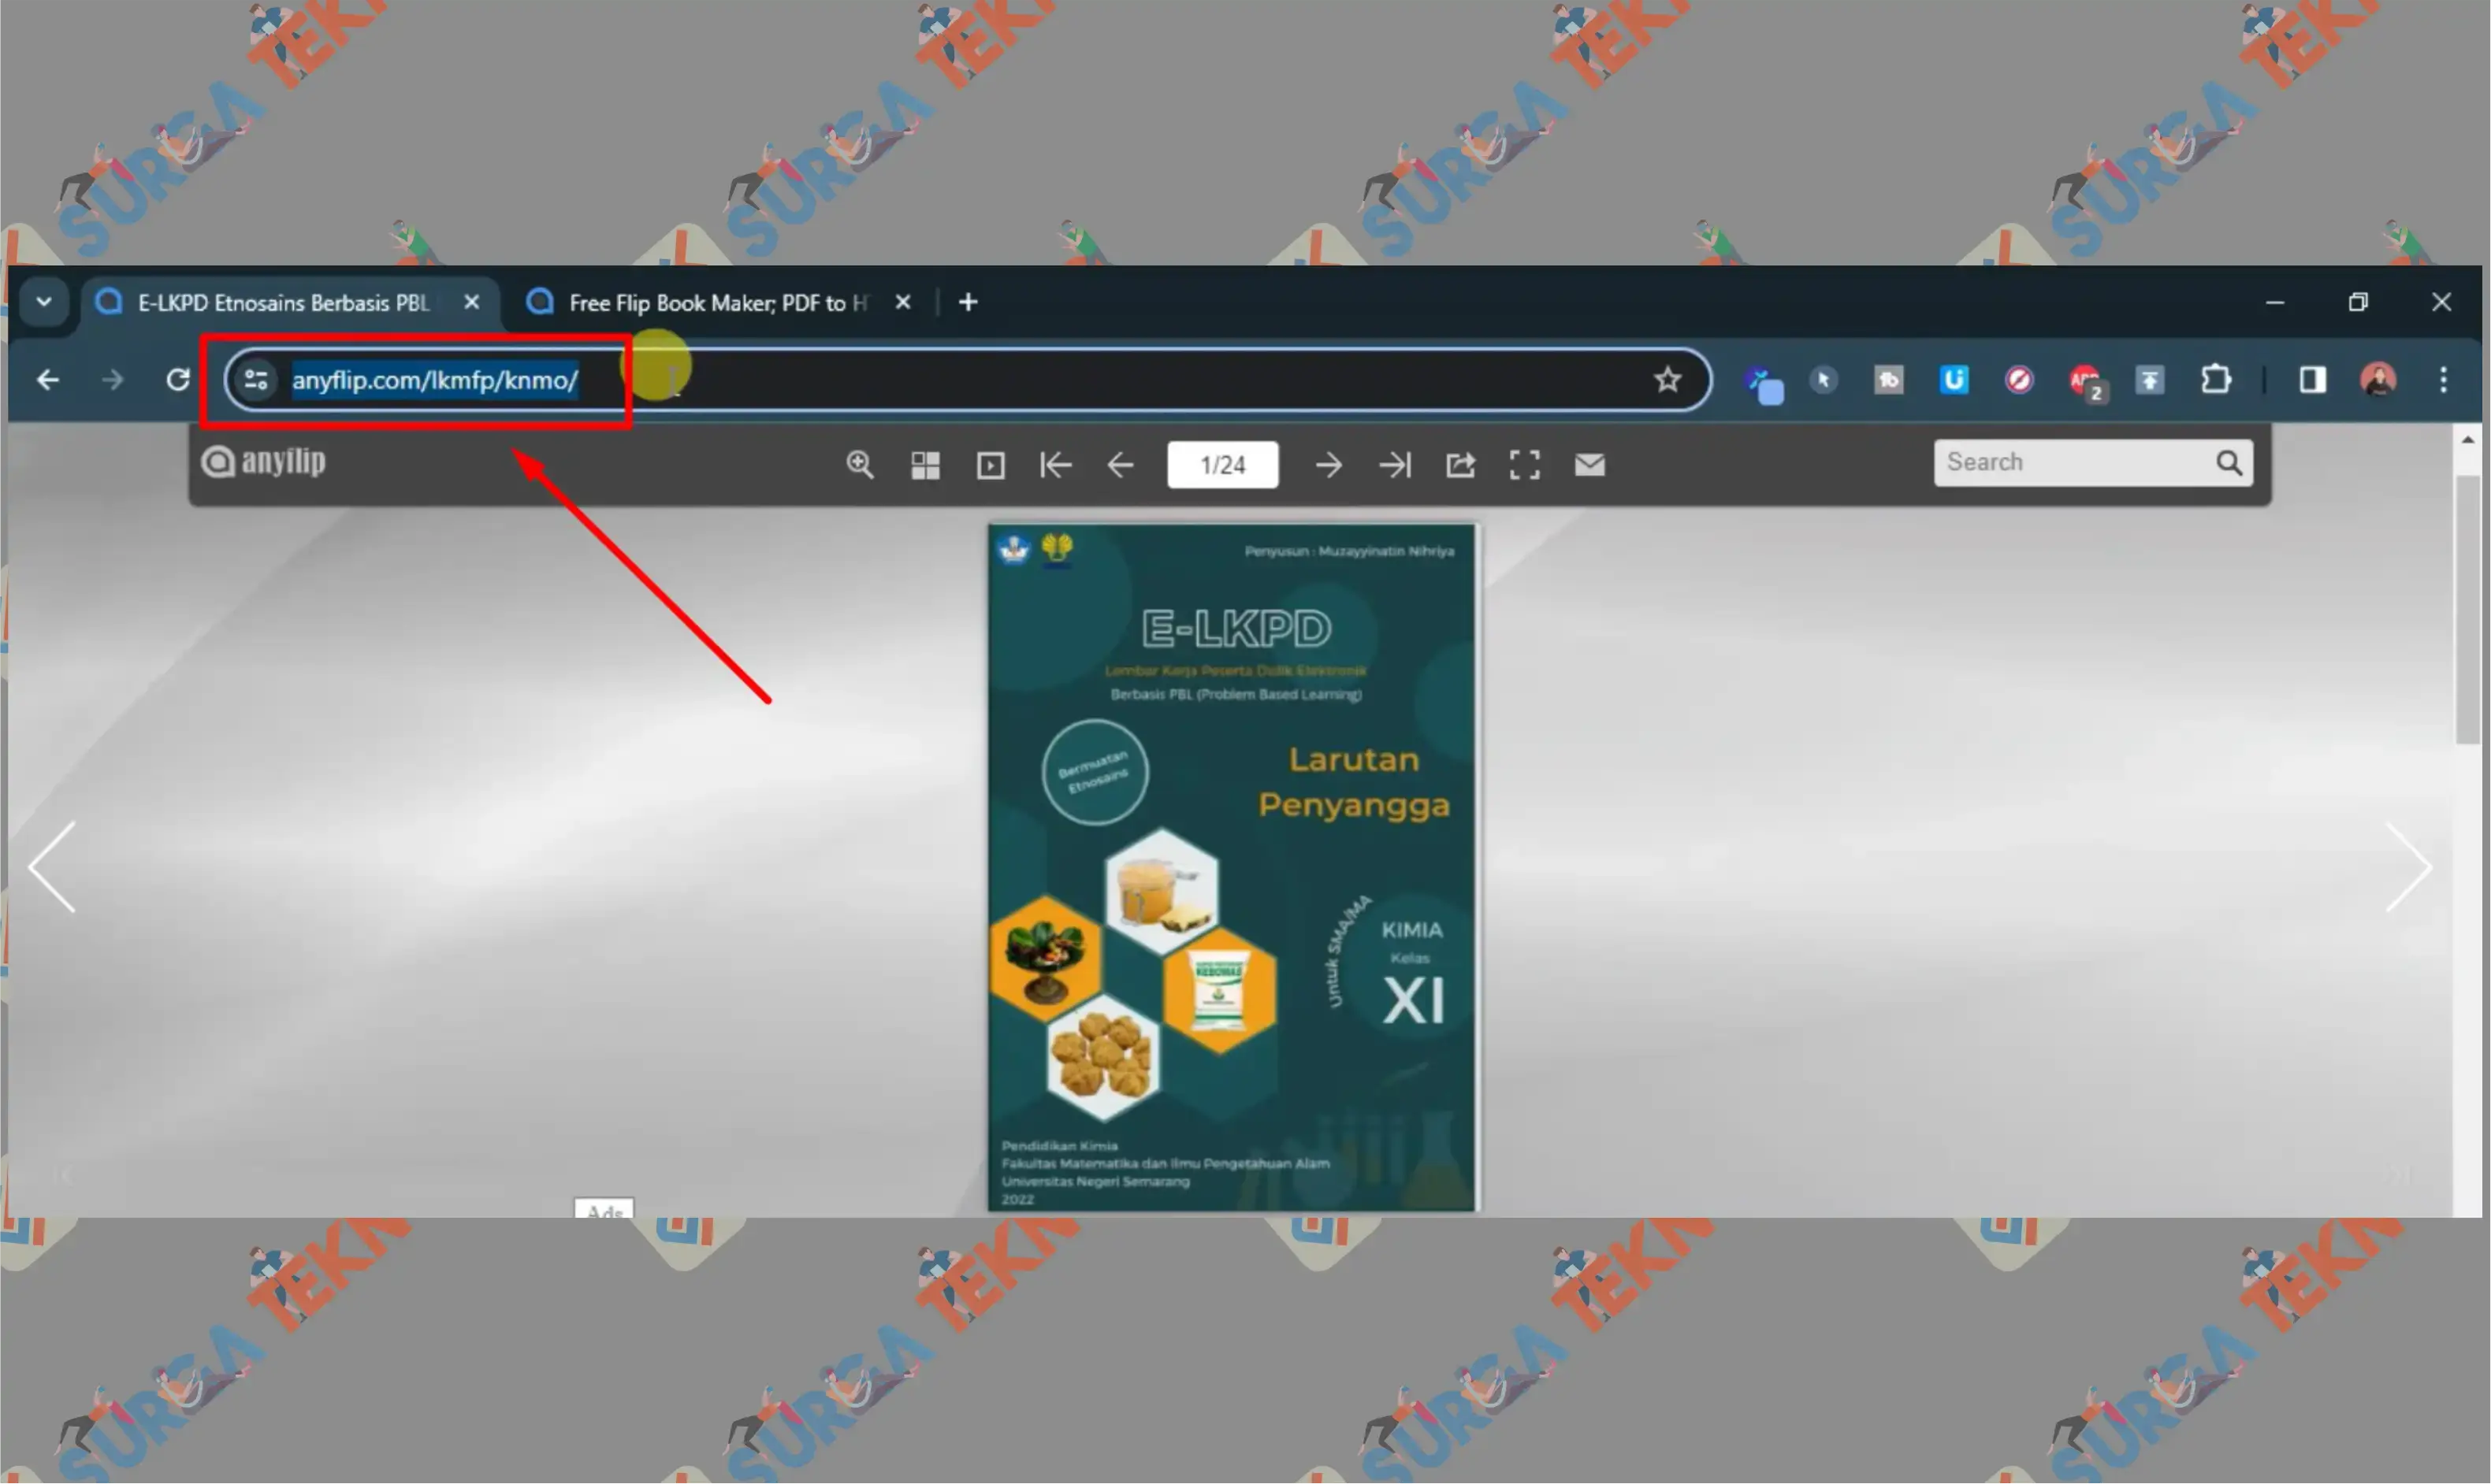Click the zoom in magnifier icon
2491x1484 pixels.
(x=859, y=465)
